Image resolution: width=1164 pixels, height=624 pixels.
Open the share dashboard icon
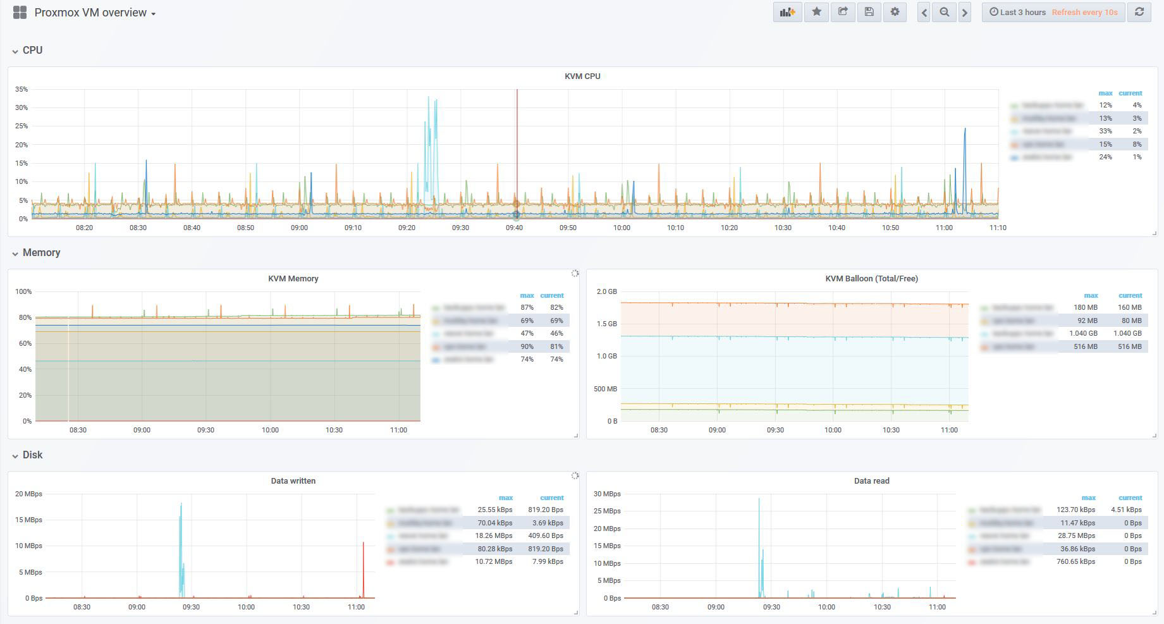843,12
